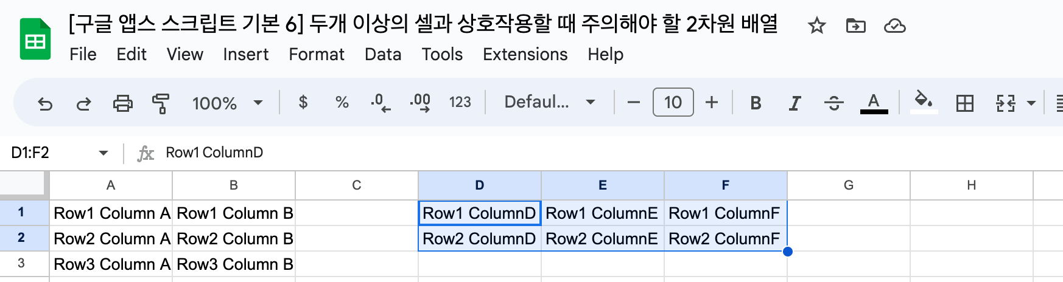The image size is (1063, 282).
Task: Select cell containing Row2 Column B
Action: [x=234, y=239]
